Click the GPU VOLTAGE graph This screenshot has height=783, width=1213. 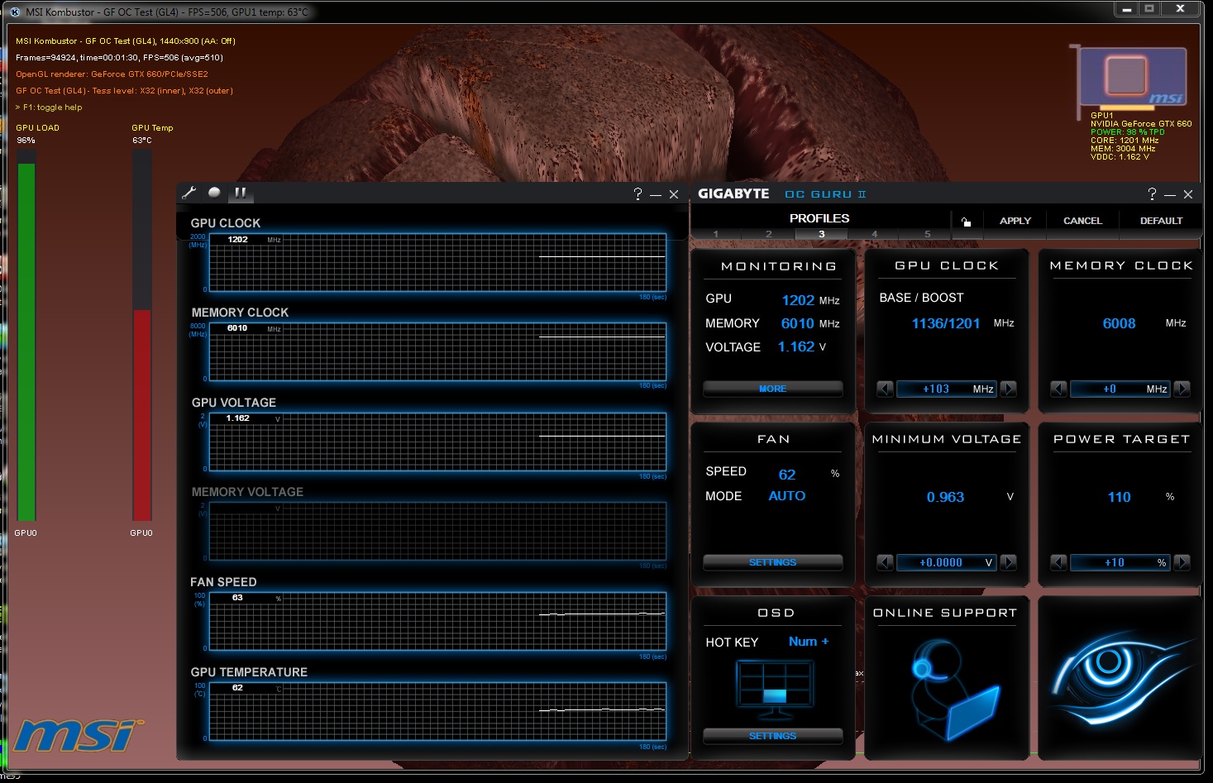click(437, 442)
